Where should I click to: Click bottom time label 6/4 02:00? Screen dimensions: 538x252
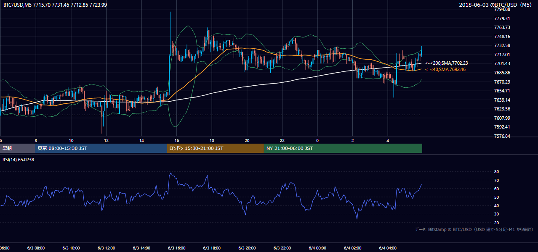click(x=352, y=248)
